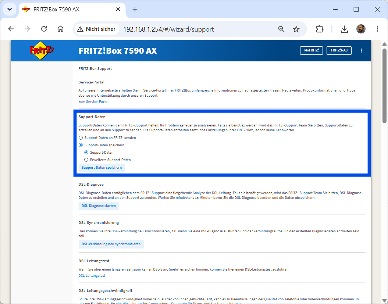Image resolution: width=388 pixels, height=304 pixels.
Task: Open Chrome three-dot menu
Action: pyautogui.click(x=377, y=29)
